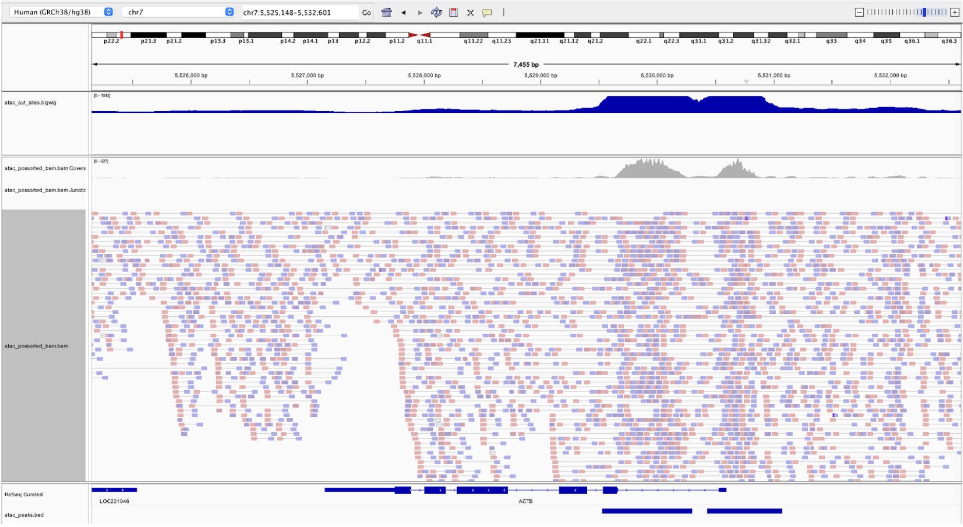The image size is (963, 527).
Task: Select the atac_cut_sites.bigwig track name
Action: pos(30,103)
